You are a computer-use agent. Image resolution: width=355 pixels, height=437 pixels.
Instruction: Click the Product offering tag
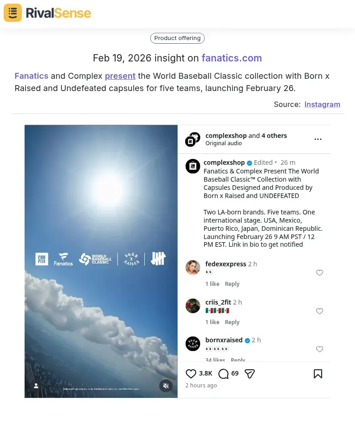pos(177,38)
